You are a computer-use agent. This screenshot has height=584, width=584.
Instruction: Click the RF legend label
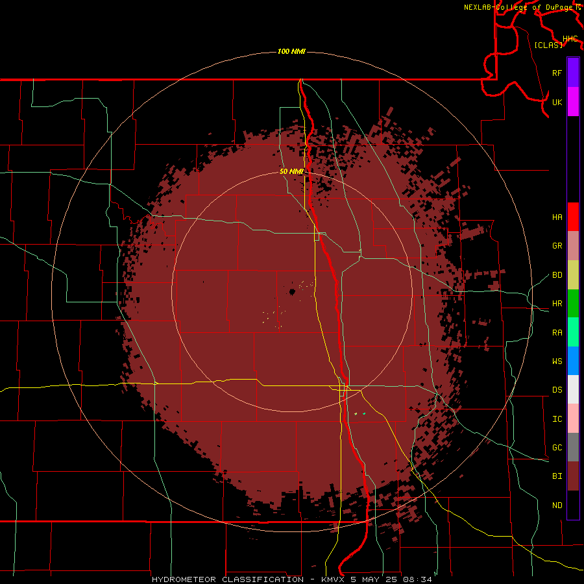(x=557, y=73)
